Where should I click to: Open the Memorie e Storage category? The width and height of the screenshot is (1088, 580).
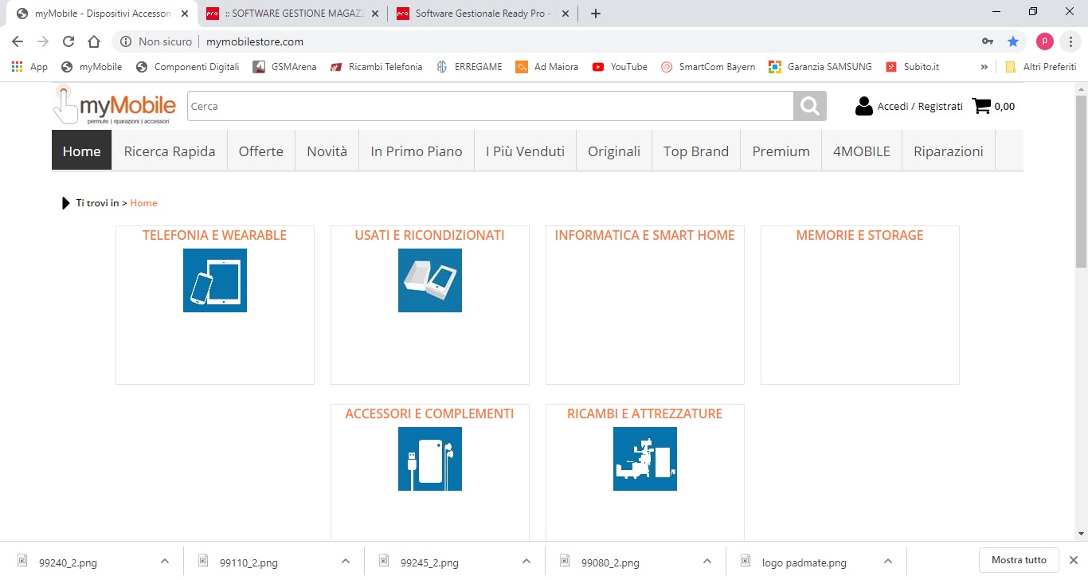click(860, 305)
